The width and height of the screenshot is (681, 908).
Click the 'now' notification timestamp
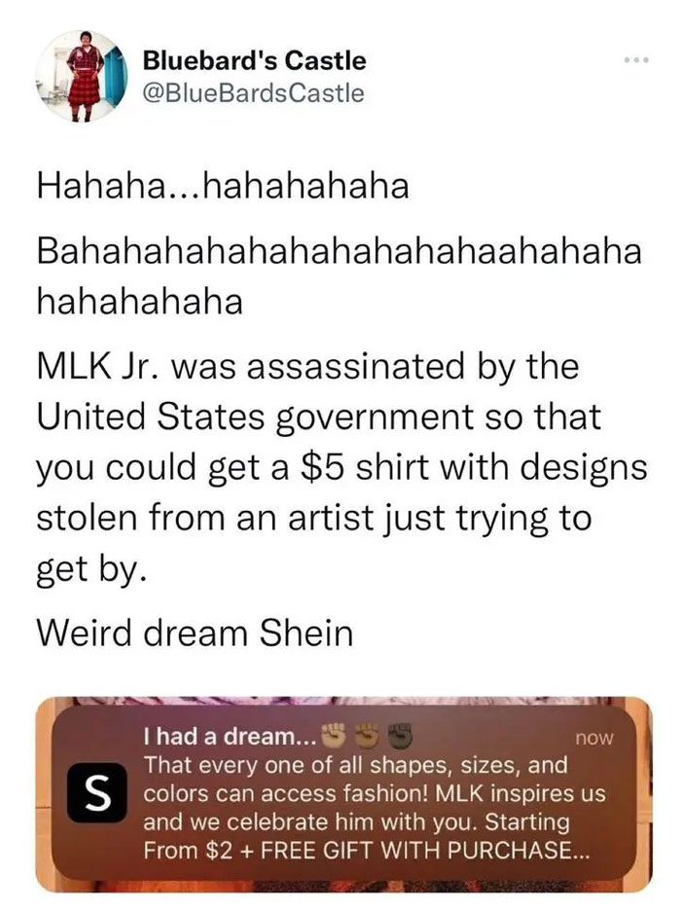593,737
